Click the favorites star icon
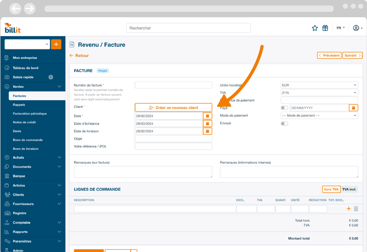The height and width of the screenshot is (252, 367). coord(314,28)
